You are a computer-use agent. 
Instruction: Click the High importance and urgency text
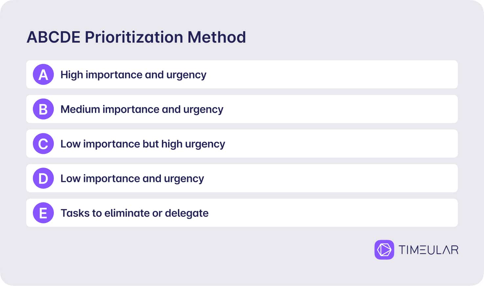click(x=133, y=75)
